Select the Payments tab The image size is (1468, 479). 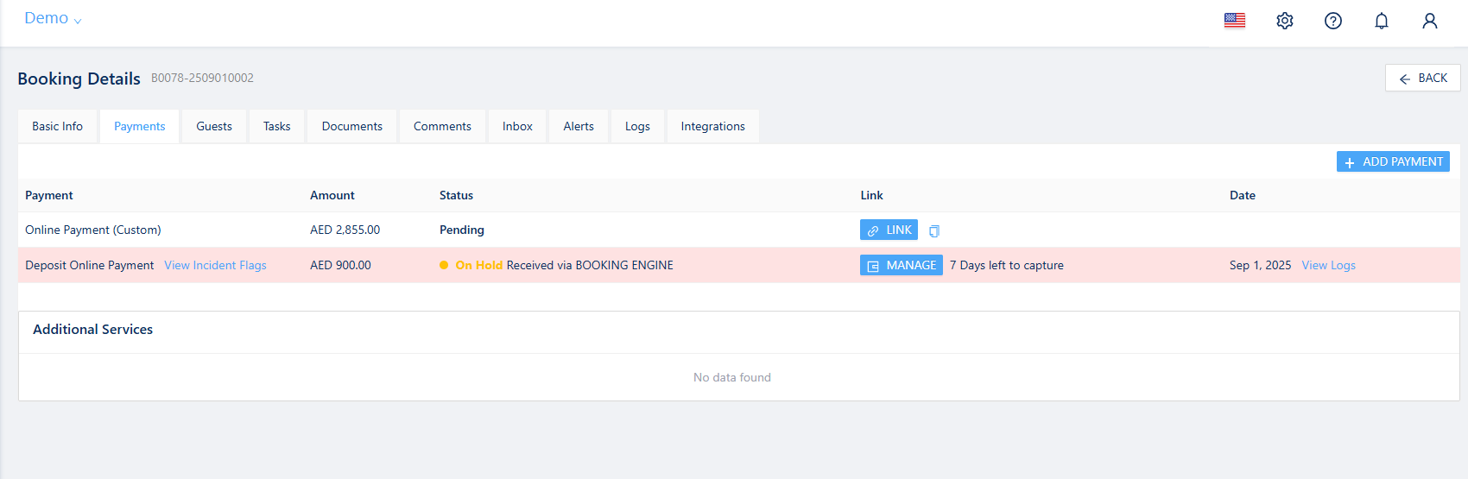point(140,126)
